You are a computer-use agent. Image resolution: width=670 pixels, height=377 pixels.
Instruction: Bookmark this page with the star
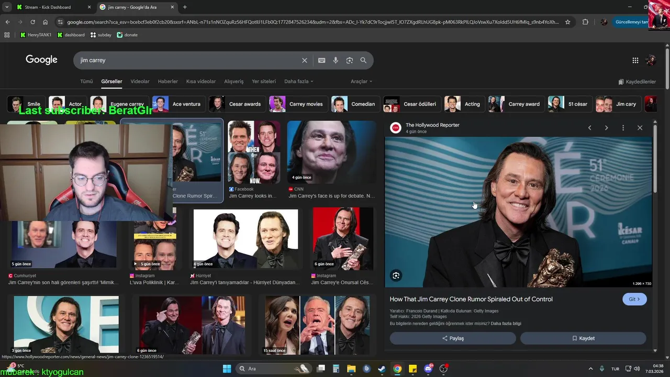pyautogui.click(x=567, y=22)
